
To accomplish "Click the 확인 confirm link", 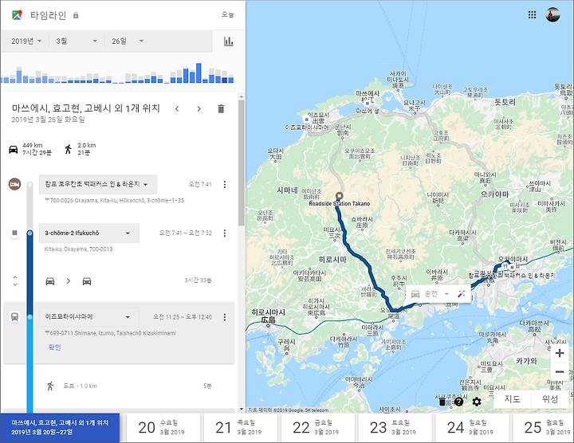I will coord(54,347).
